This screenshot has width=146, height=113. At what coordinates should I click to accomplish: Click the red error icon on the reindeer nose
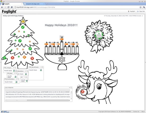click(83, 92)
